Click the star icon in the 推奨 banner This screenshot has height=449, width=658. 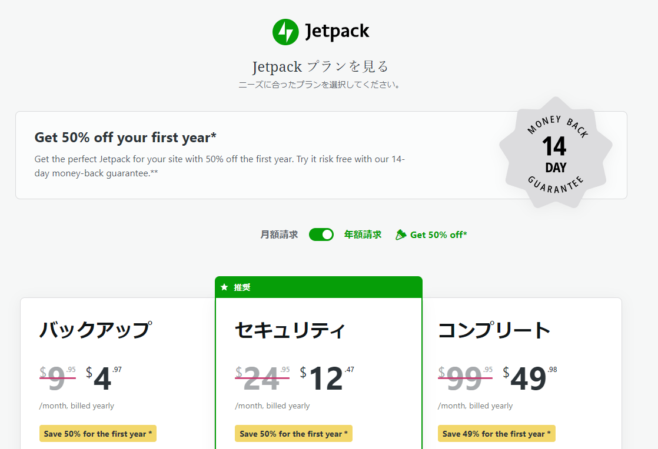[x=224, y=287]
